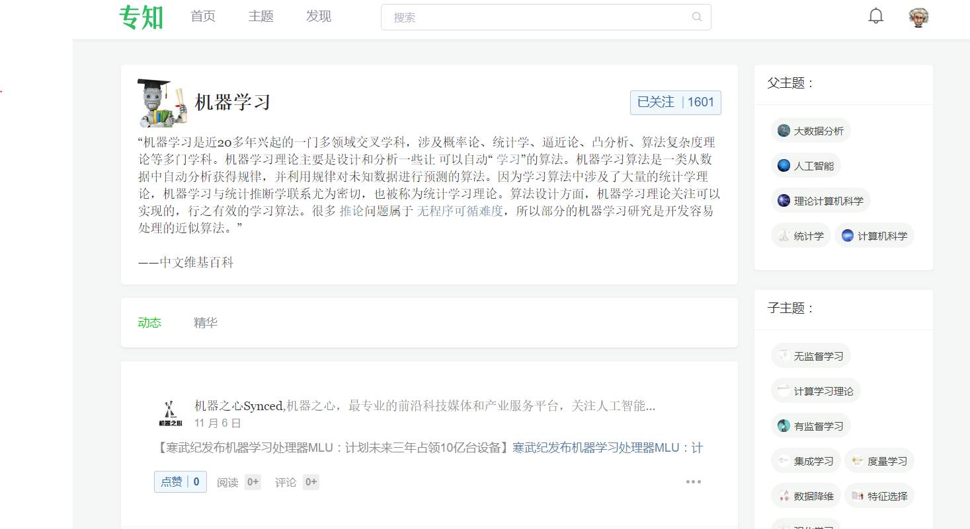Open the 无程序可循难度 link

tap(460, 211)
